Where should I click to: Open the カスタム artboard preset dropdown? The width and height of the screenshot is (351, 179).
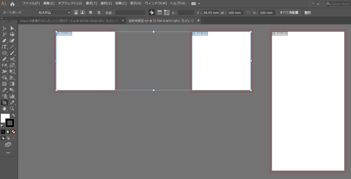point(54,13)
